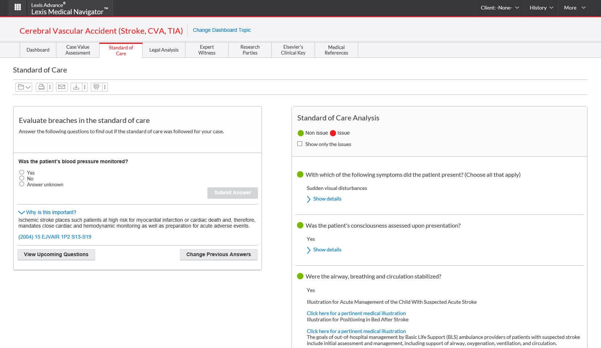Click the Lexis Medical Navigator logo
This screenshot has height=348, width=601.
(70, 8)
